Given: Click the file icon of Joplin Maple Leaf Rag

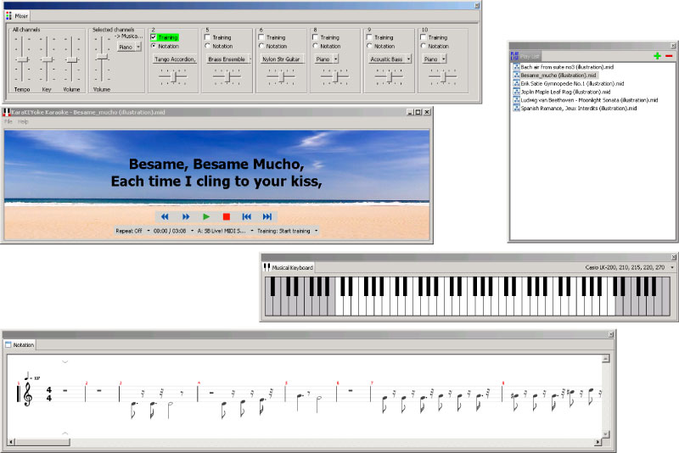Looking at the screenshot, I should 516,92.
